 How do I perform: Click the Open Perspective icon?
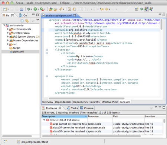(x=137, y=9)
